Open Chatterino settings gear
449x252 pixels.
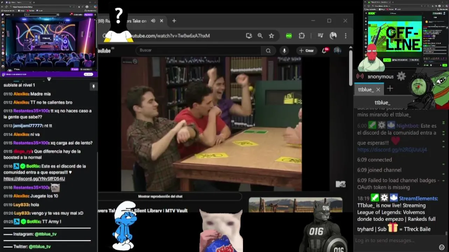click(x=401, y=76)
